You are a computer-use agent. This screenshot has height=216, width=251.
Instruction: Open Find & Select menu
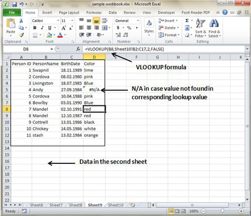click(214, 28)
